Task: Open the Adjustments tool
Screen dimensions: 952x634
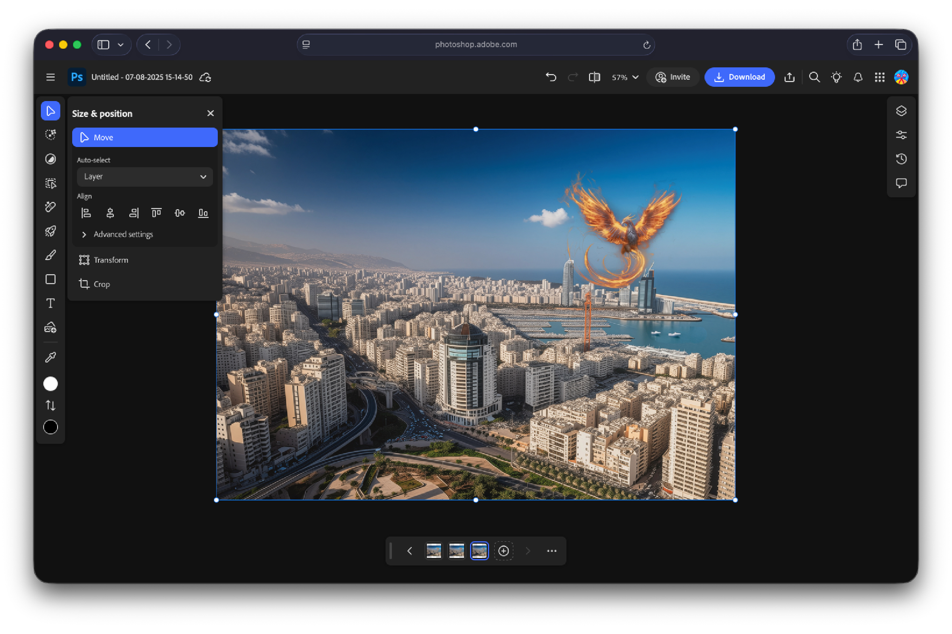Action: pos(51,159)
